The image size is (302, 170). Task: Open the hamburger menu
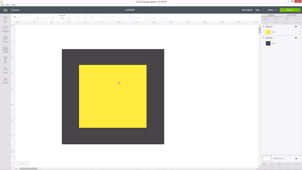pos(5,10)
